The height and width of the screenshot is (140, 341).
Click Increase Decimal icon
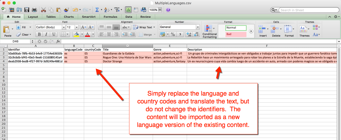(189, 34)
